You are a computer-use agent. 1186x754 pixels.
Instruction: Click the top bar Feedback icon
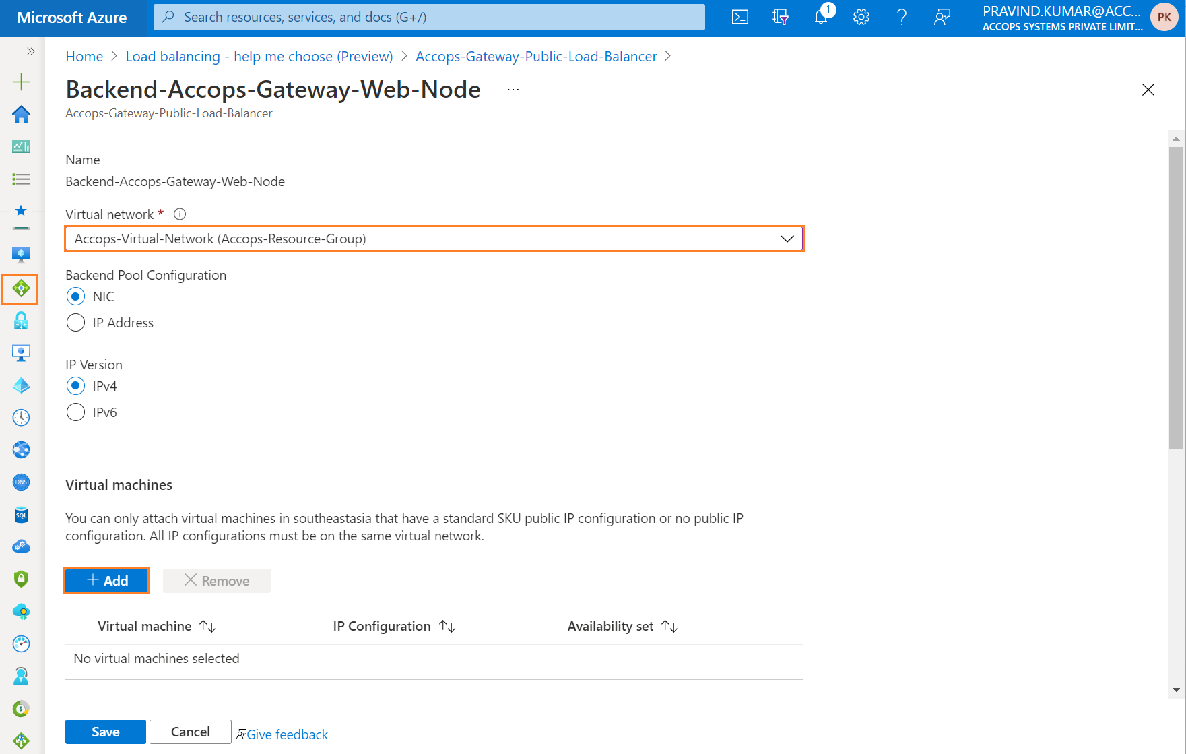click(x=942, y=18)
